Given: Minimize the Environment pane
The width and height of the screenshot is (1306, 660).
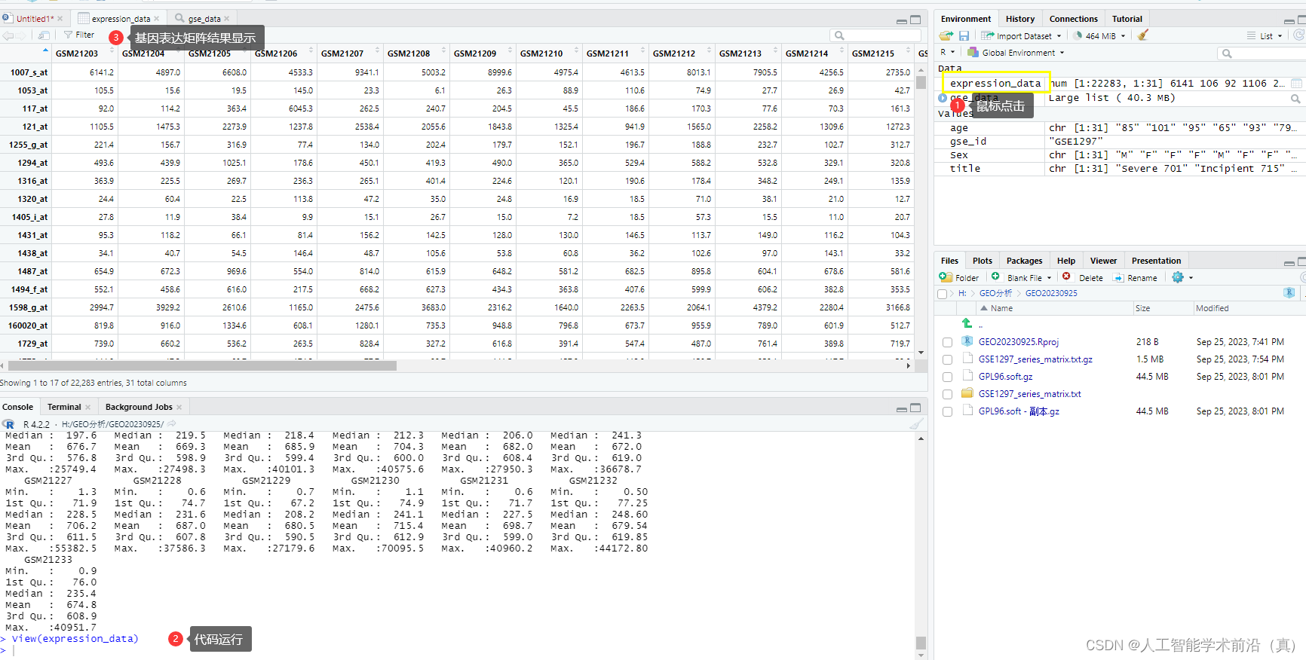Looking at the screenshot, I should (x=1289, y=20).
